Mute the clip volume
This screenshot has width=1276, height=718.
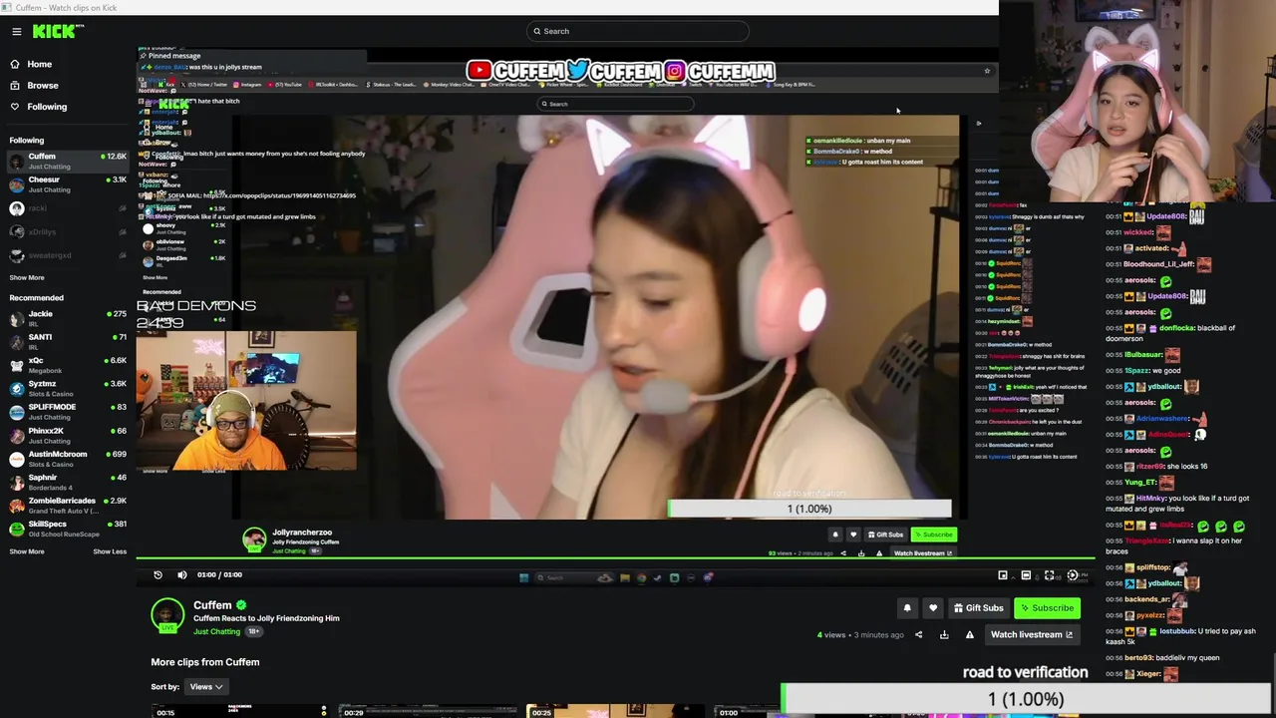click(x=181, y=574)
